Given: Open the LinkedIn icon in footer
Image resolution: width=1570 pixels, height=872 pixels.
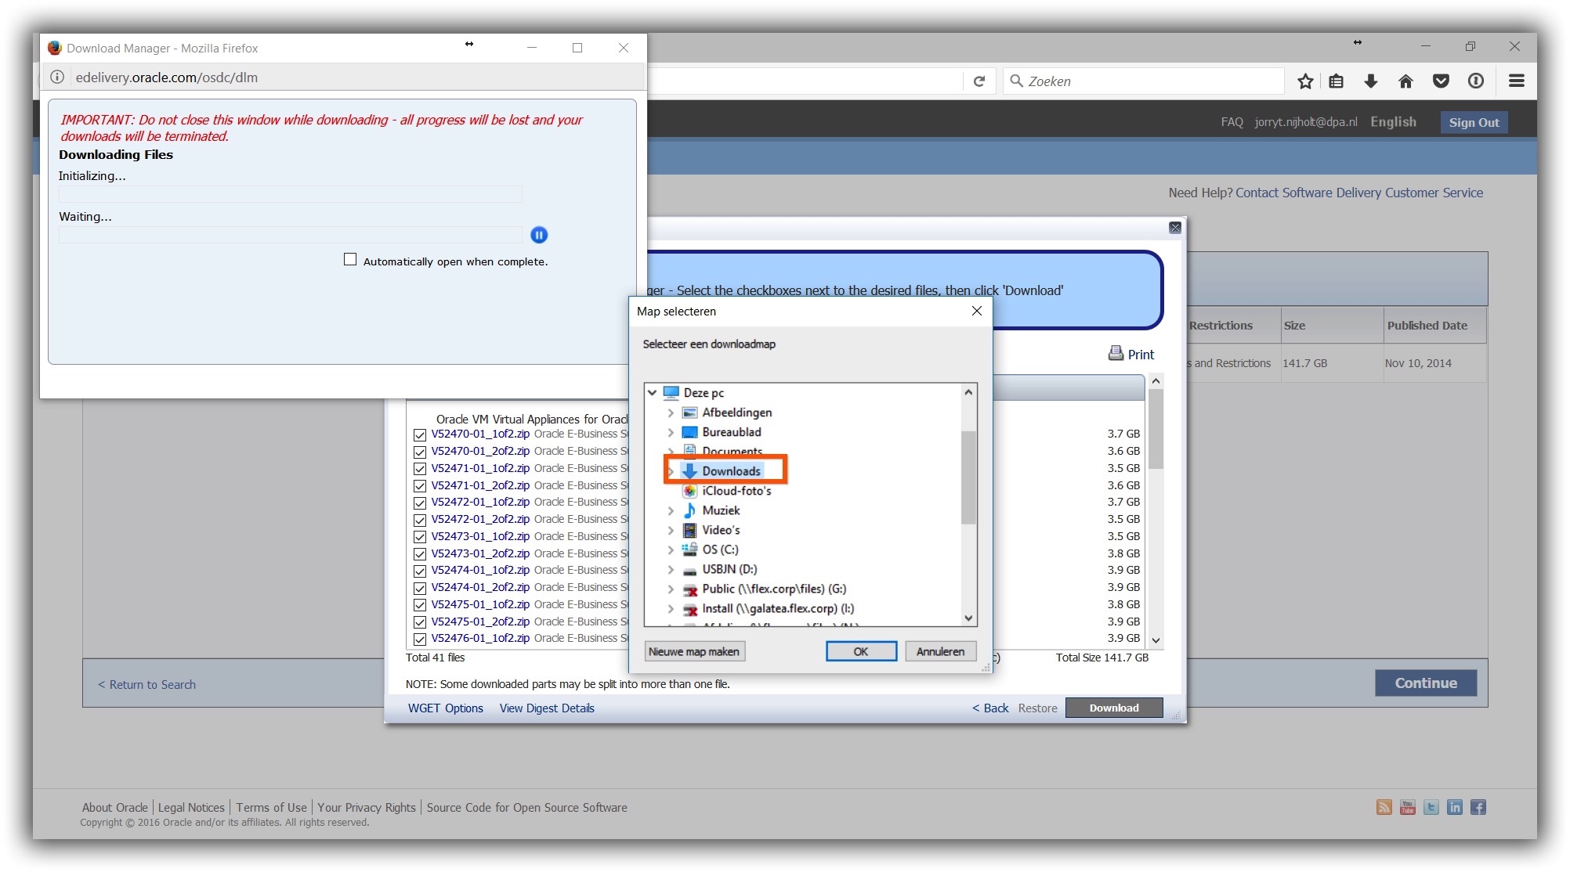Looking at the screenshot, I should pos(1455,807).
